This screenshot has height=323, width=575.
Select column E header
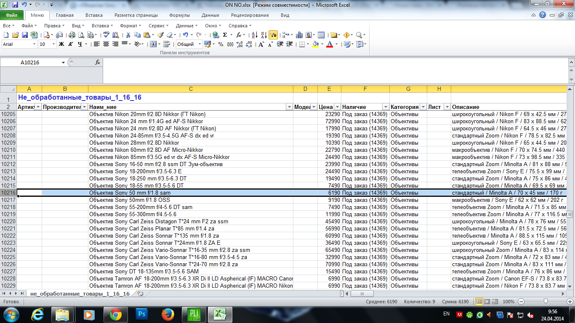(329, 89)
